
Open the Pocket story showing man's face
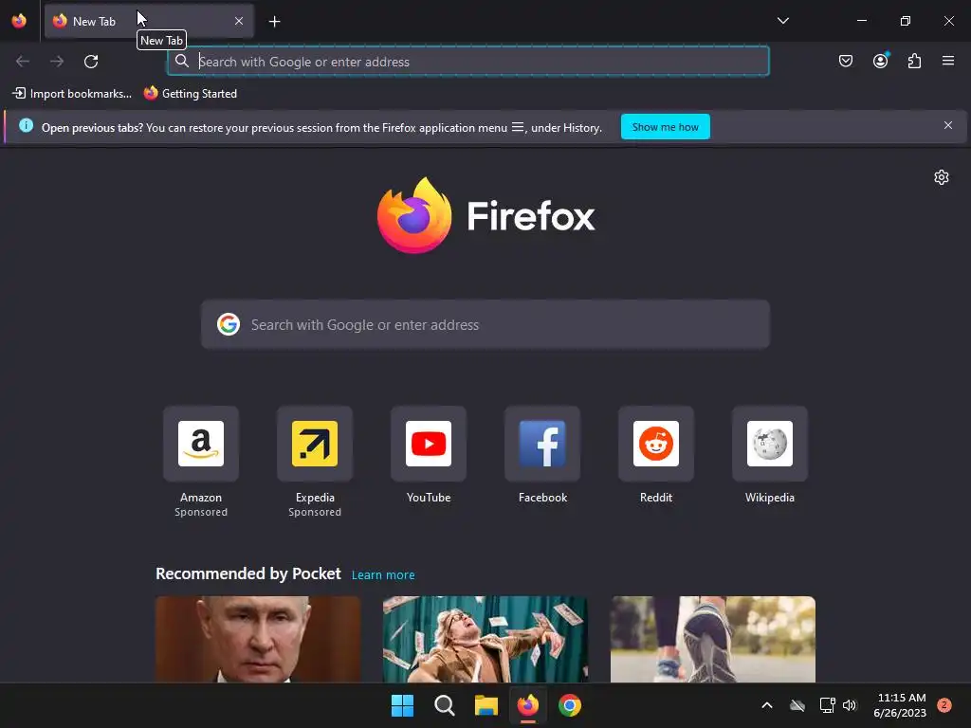coord(258,639)
